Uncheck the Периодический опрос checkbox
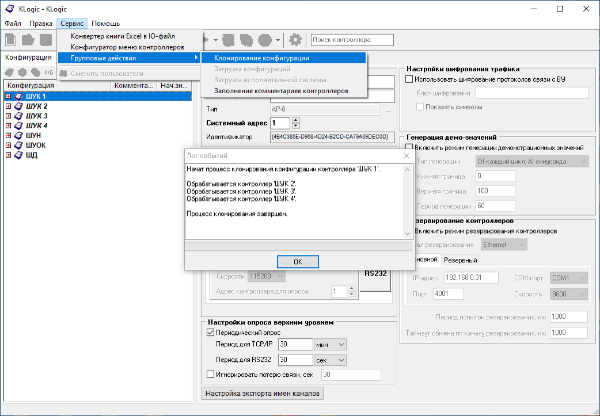Screen dimensions: 600x416 coord(210,333)
